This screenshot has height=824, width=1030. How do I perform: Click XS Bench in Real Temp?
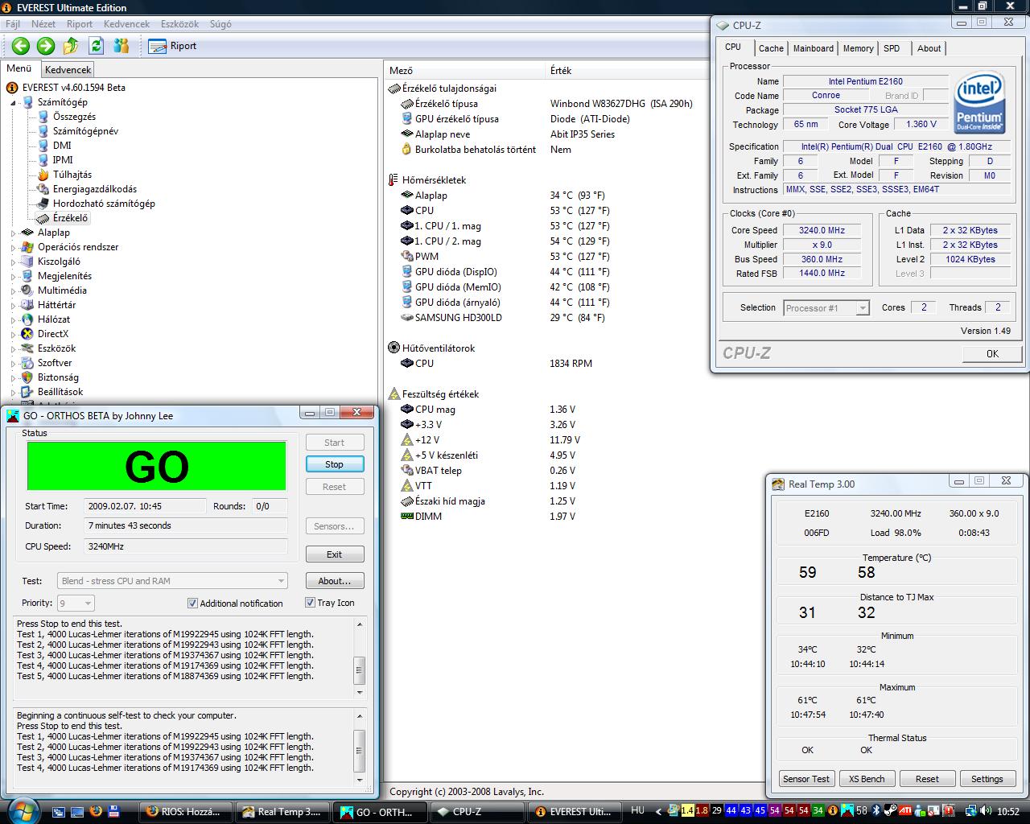point(866,779)
